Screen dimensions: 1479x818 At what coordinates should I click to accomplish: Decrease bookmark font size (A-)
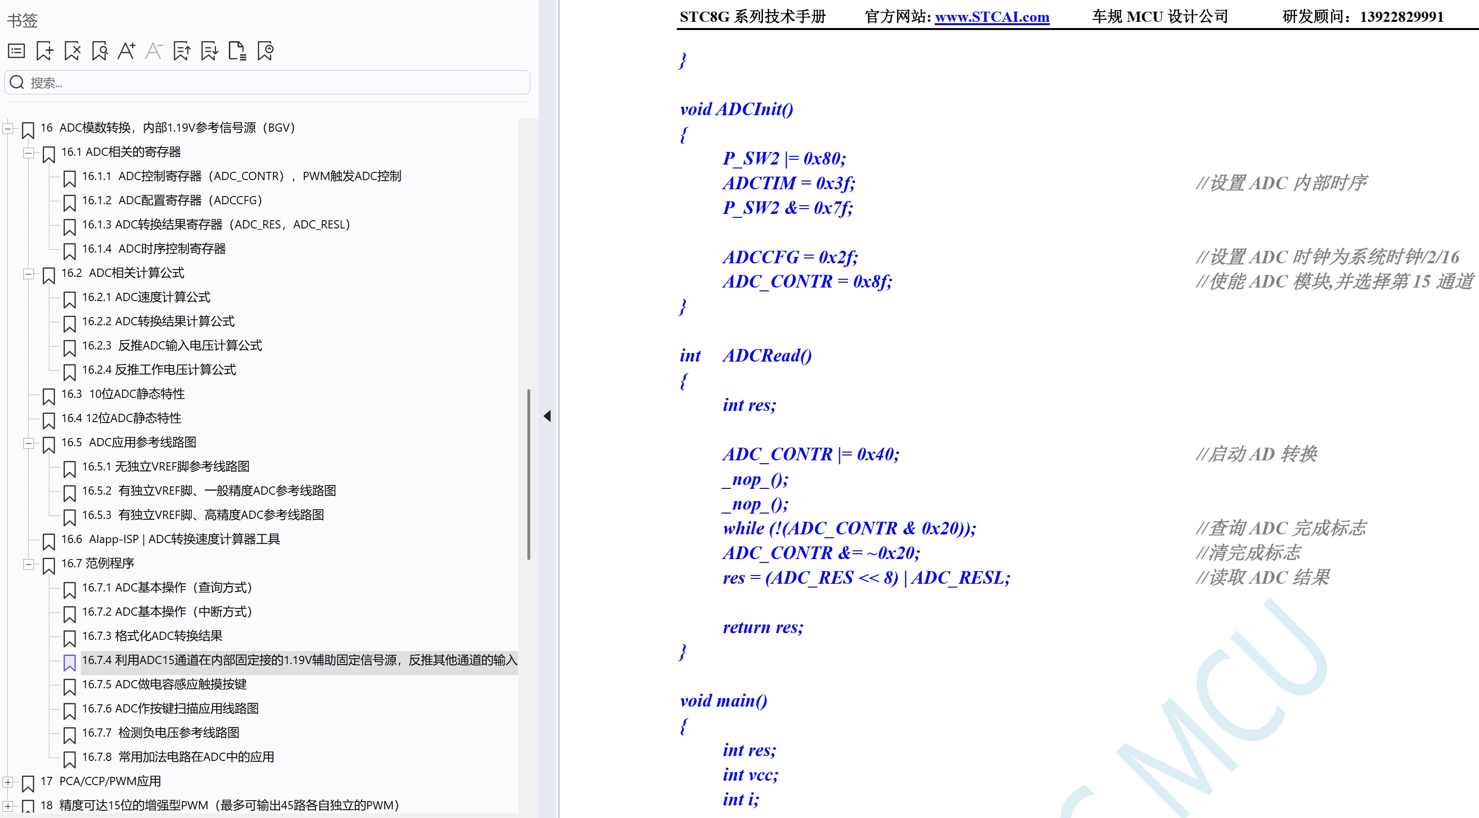point(154,51)
